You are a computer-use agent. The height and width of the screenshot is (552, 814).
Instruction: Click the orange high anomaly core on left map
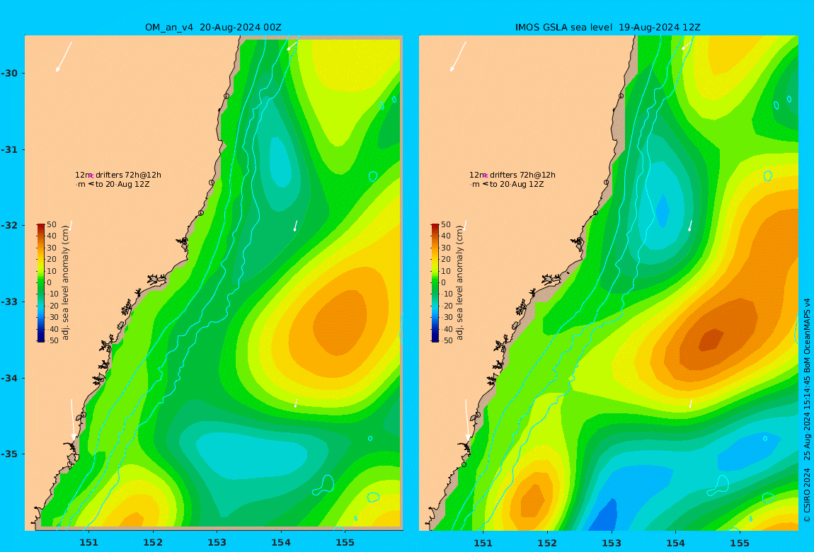[340, 323]
